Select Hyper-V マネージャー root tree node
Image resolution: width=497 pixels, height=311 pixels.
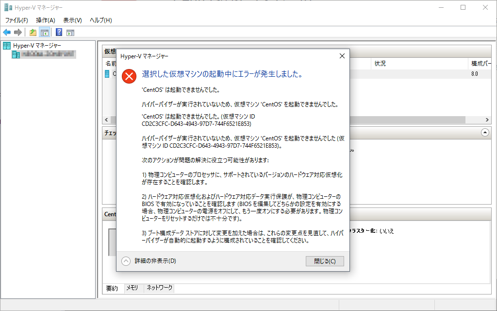(32, 46)
